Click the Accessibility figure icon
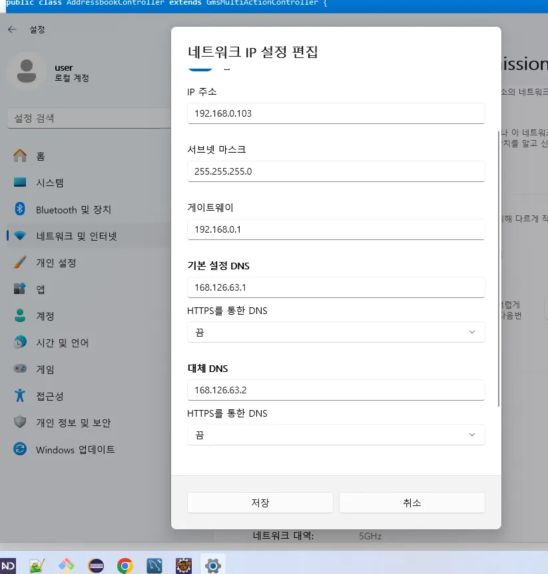This screenshot has height=574, width=548. [x=20, y=395]
